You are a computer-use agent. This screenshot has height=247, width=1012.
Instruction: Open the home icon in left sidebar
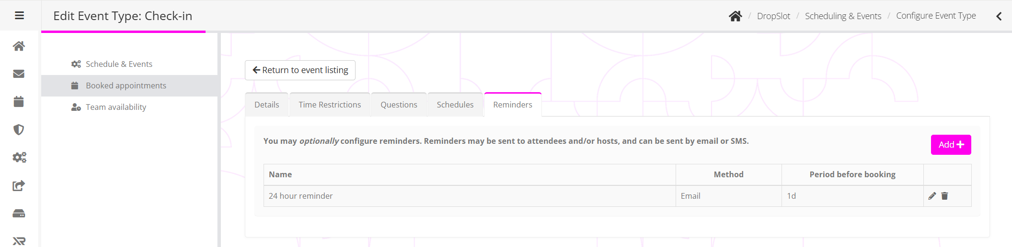(19, 46)
